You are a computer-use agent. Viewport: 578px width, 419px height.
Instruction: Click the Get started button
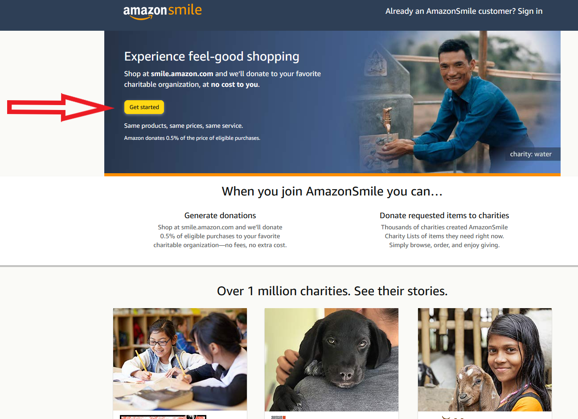coord(144,107)
